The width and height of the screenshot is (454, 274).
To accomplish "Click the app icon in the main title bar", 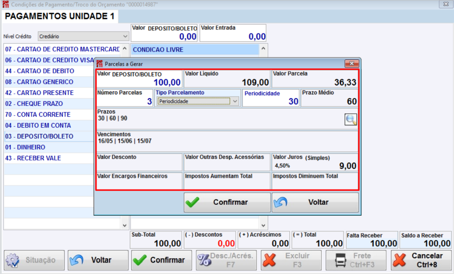I will tap(6, 4).
